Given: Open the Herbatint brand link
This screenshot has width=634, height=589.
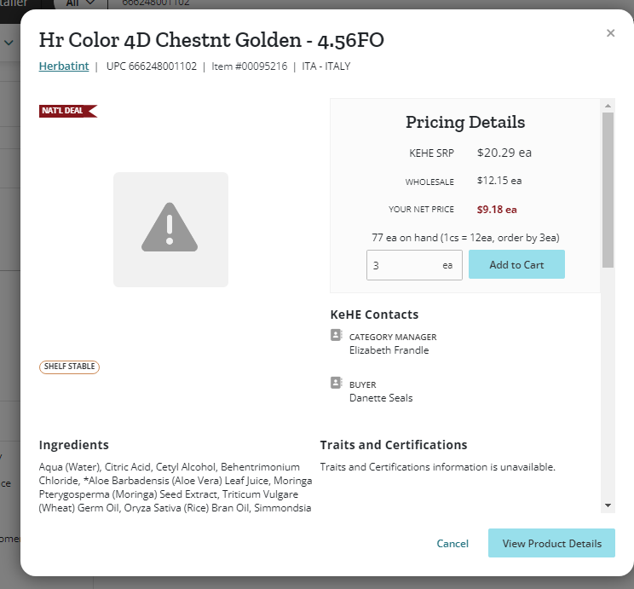Looking at the screenshot, I should click(x=64, y=66).
